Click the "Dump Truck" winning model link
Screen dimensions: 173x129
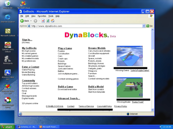[138, 102]
